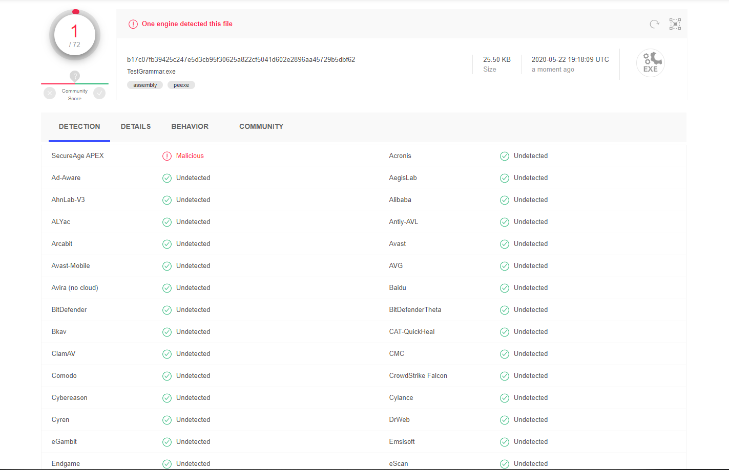Open the BEHAVIOR tab

tap(190, 126)
